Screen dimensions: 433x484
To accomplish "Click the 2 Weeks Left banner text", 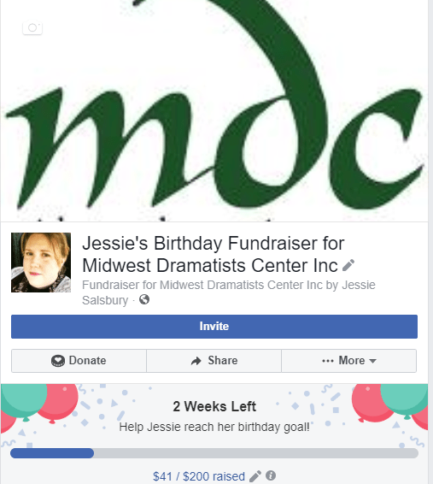I will click(214, 406).
